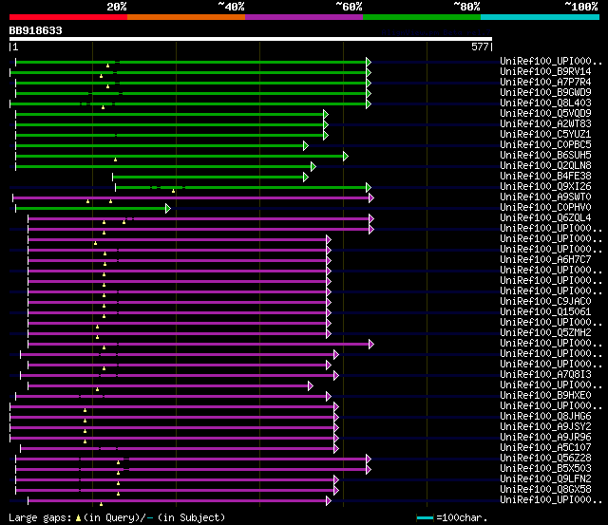Click the red 20% identity color segment
Viewport: 608px width, 525px height.
tap(68, 17)
